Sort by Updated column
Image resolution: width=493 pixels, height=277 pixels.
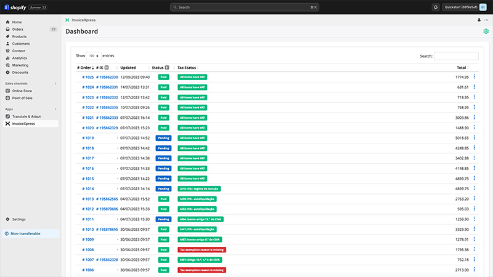click(x=128, y=68)
